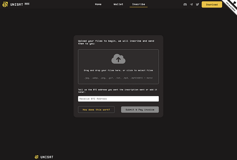Viewport: 237px width, 160px height.
Task: Click the UniSat logo in header
Action: tap(5, 5)
